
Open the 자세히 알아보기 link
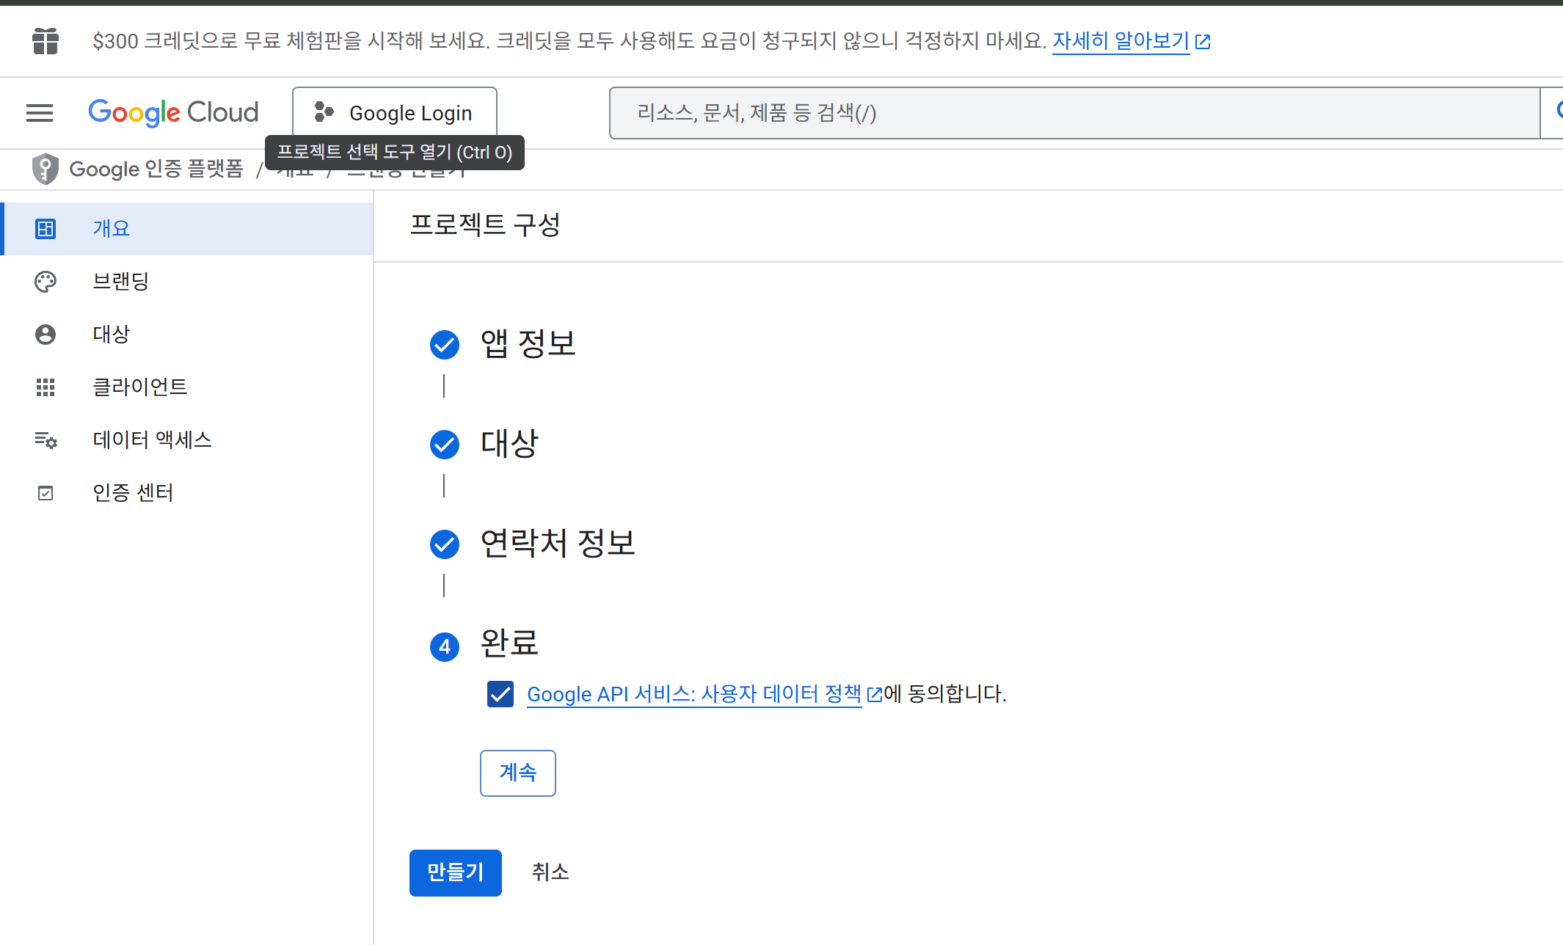coord(1121,41)
